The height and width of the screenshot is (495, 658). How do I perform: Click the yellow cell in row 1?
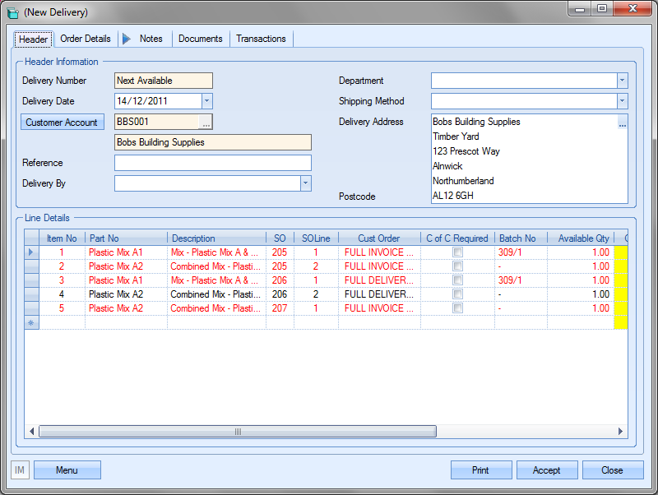621,252
